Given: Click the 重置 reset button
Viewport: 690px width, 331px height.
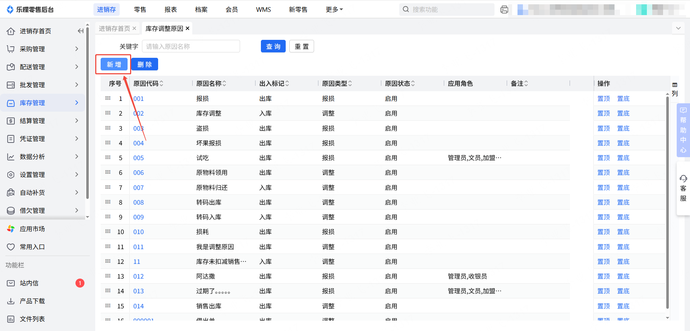Looking at the screenshot, I should (302, 46).
